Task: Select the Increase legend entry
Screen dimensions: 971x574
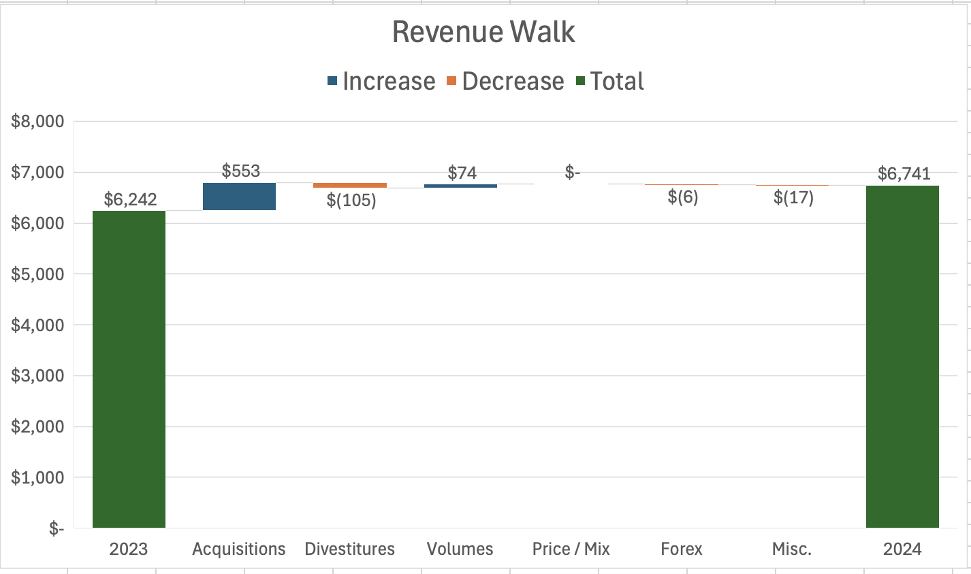Action: [389, 81]
